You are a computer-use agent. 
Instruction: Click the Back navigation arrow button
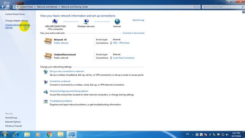[x=3, y=7]
